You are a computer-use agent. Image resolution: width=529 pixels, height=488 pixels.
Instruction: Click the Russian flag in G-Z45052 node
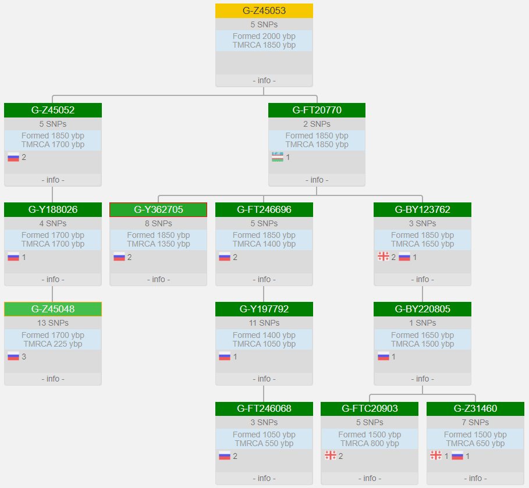13,157
